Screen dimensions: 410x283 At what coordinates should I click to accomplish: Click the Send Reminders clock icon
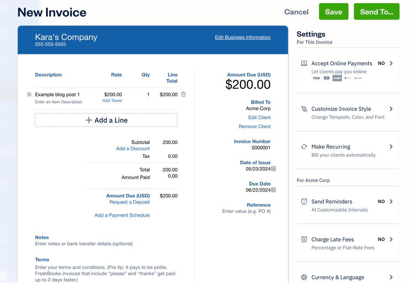tap(304, 201)
